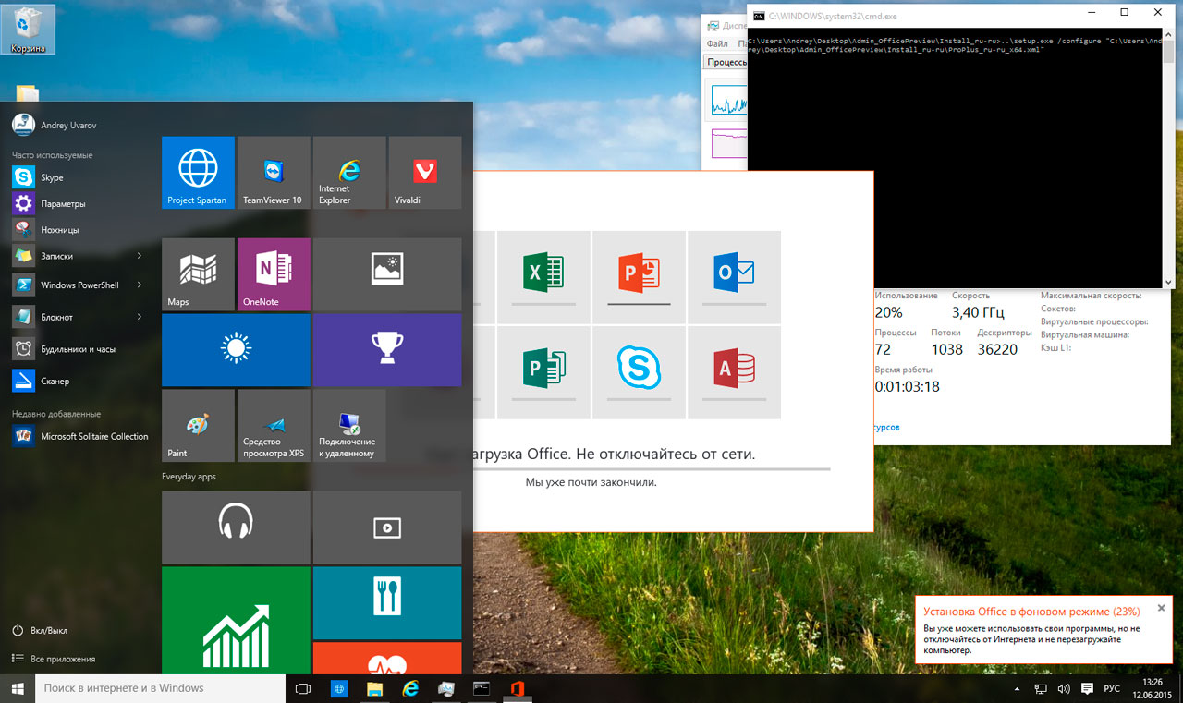This screenshot has width=1183, height=703.
Task: Expand the Записки jump list arrow
Action: tap(140, 256)
